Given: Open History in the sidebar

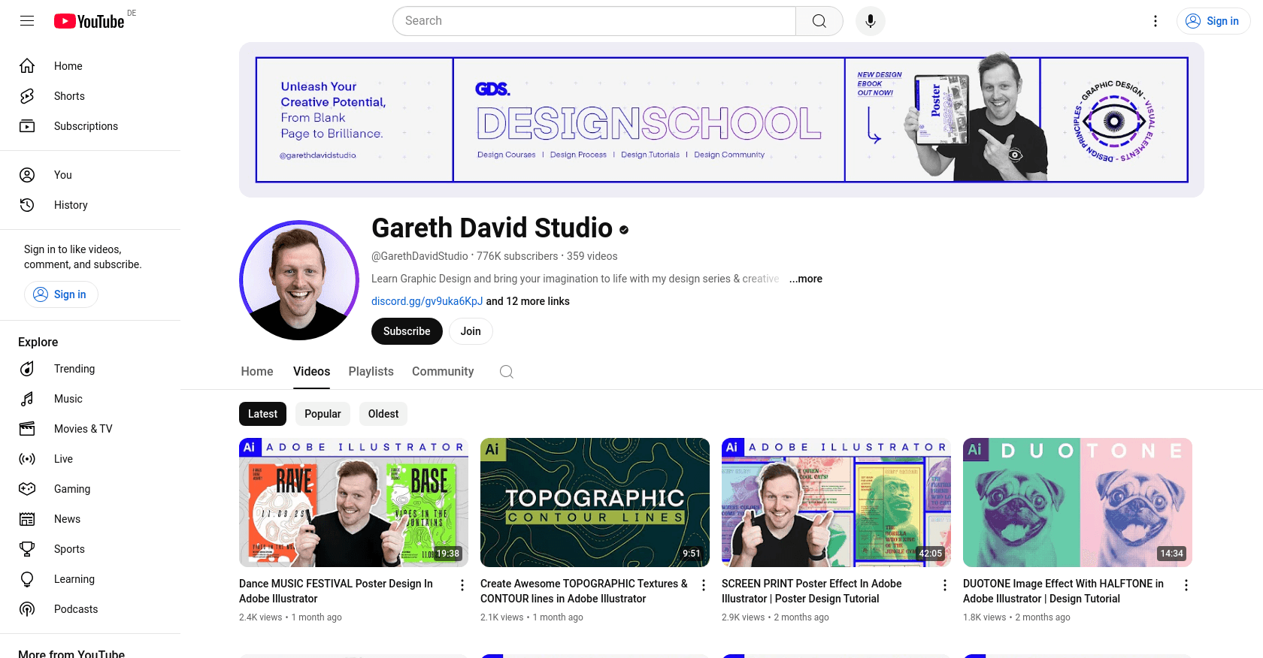Looking at the screenshot, I should coord(71,205).
